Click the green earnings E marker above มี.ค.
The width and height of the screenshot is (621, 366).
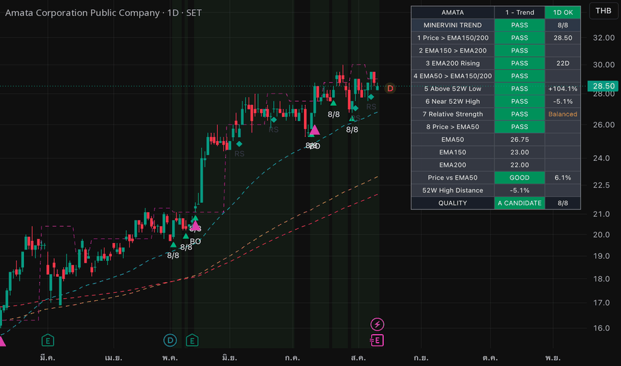47,340
